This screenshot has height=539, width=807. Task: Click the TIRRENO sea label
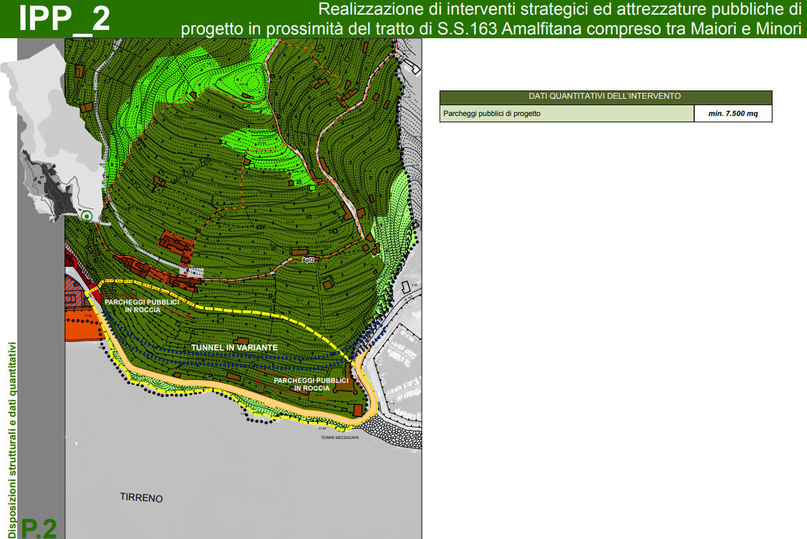coord(141,498)
